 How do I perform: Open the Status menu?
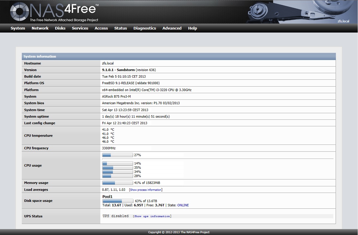pyautogui.click(x=121, y=28)
